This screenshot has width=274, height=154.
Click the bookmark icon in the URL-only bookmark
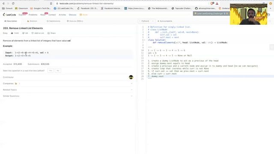point(125,8)
